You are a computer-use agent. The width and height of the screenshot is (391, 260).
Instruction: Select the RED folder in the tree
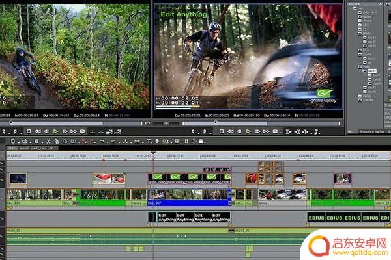(365, 50)
